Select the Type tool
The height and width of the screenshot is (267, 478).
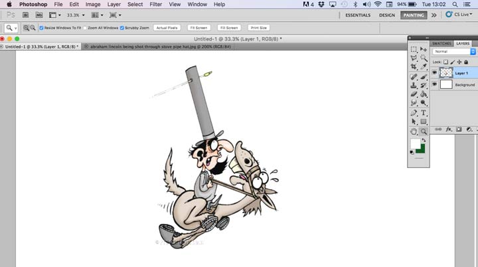click(x=424, y=113)
